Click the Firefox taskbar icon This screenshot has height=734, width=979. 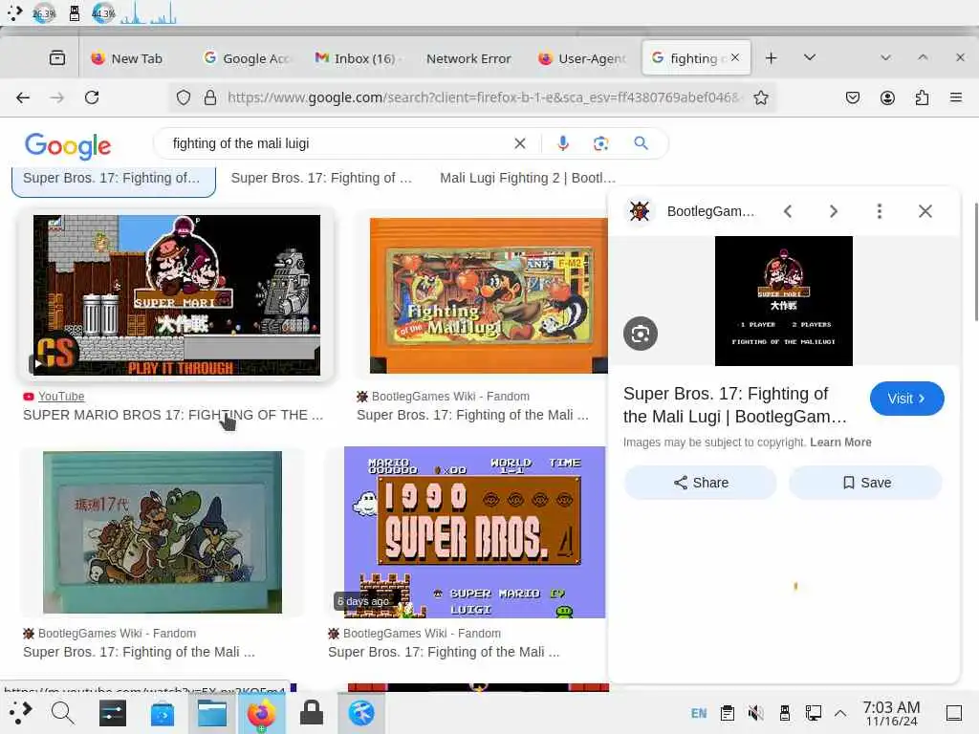262,713
